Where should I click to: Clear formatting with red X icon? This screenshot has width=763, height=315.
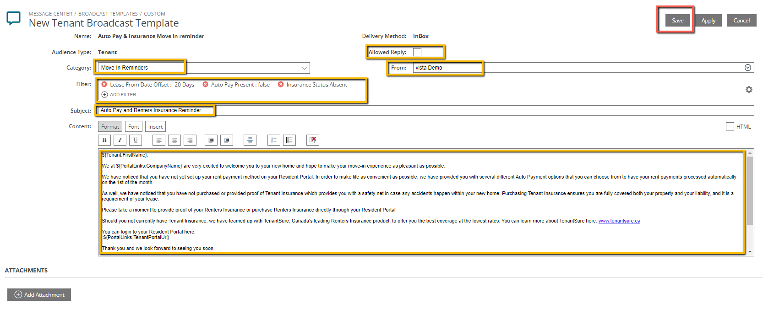pyautogui.click(x=313, y=140)
